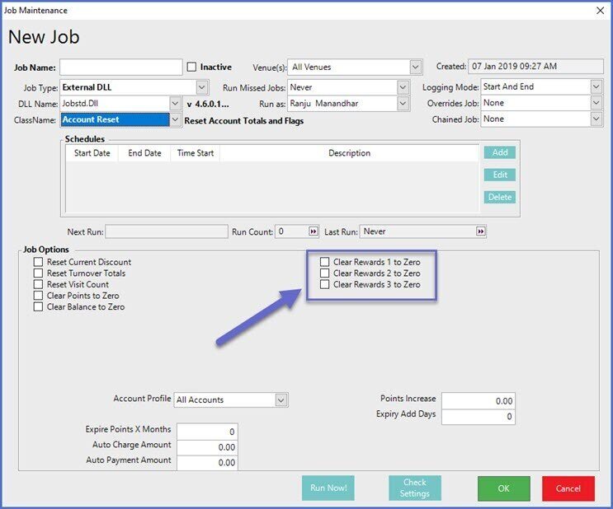Enable Reset Current Discount option
The width and height of the screenshot is (613, 509).
click(x=38, y=263)
